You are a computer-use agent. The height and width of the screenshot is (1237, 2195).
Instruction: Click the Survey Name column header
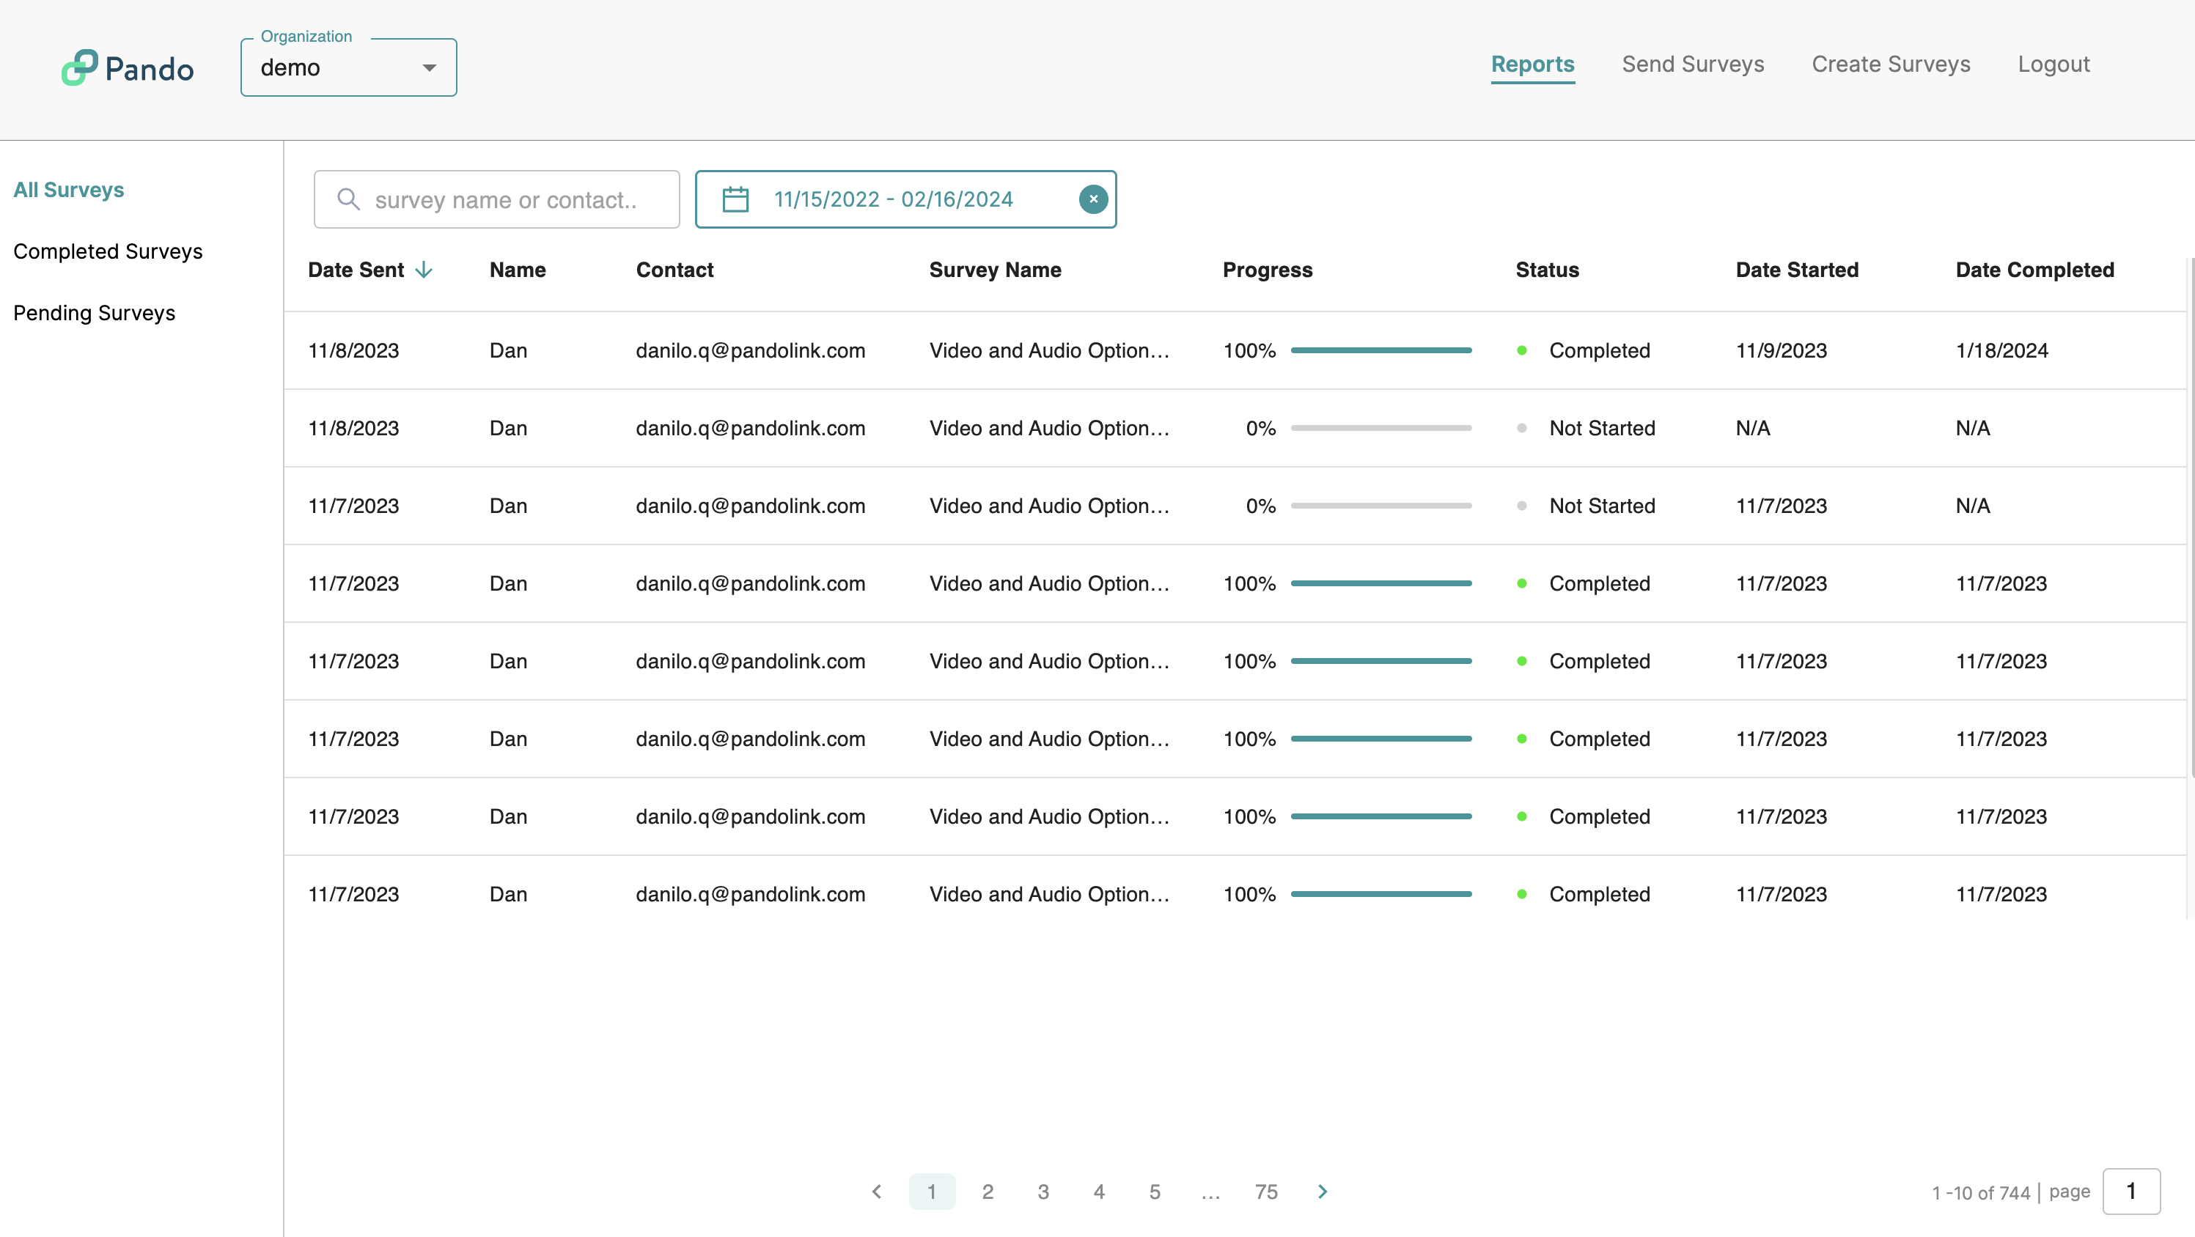pyautogui.click(x=996, y=270)
